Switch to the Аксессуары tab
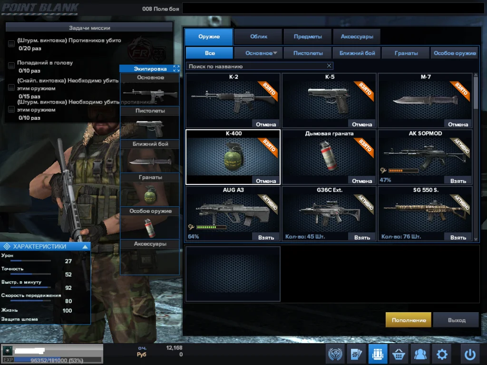The image size is (487, 365). (357, 37)
